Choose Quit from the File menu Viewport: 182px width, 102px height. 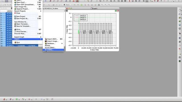28,42
